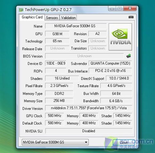This screenshot has width=155, height=153.
Task: Click the BIOS save chip icon
Action: [129, 56]
